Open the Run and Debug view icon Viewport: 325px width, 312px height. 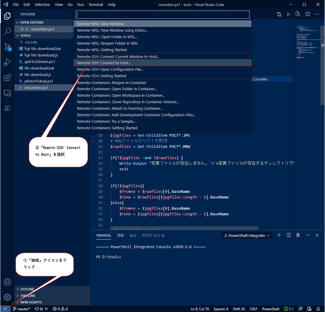point(7,62)
